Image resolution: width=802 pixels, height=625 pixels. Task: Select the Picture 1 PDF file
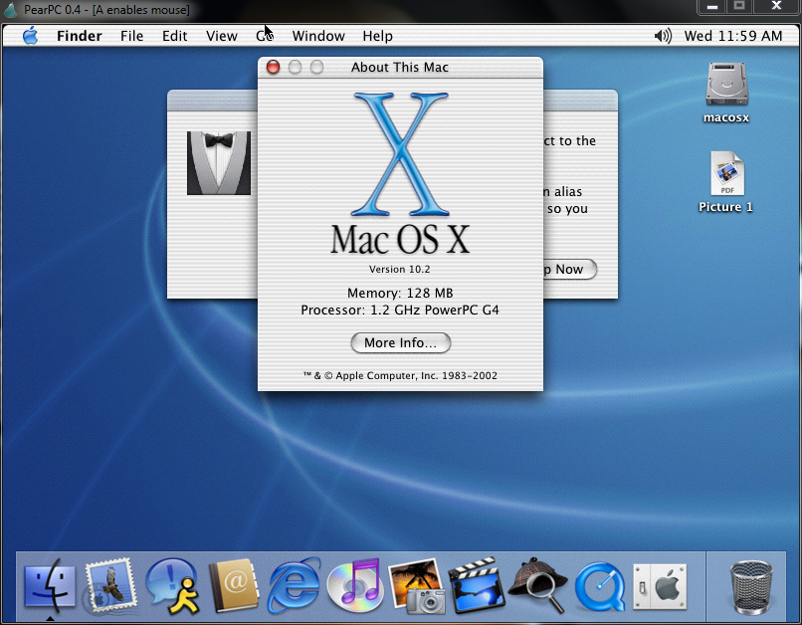click(x=725, y=175)
